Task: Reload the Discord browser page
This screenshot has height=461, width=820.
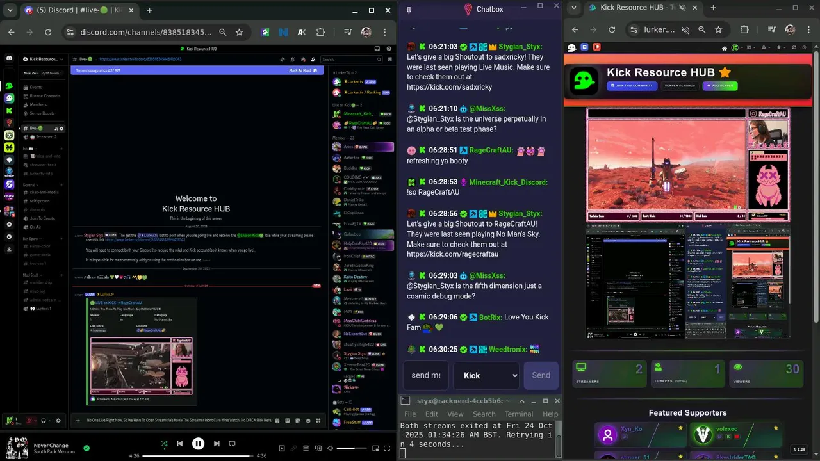Action: pos(48,32)
